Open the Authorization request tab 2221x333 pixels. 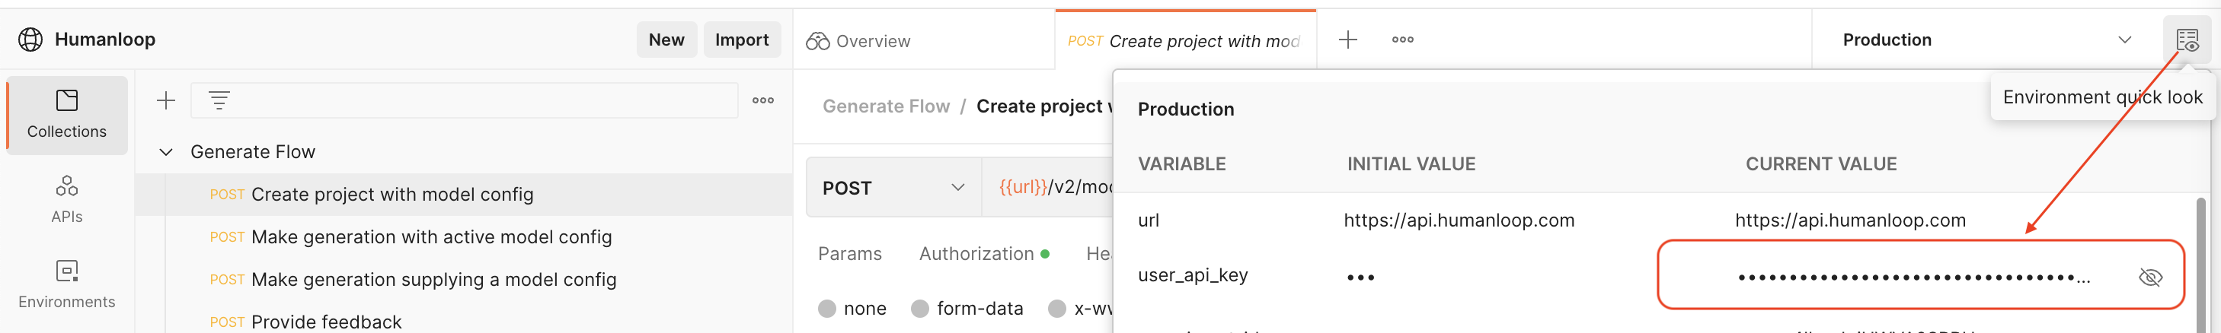[x=976, y=254]
